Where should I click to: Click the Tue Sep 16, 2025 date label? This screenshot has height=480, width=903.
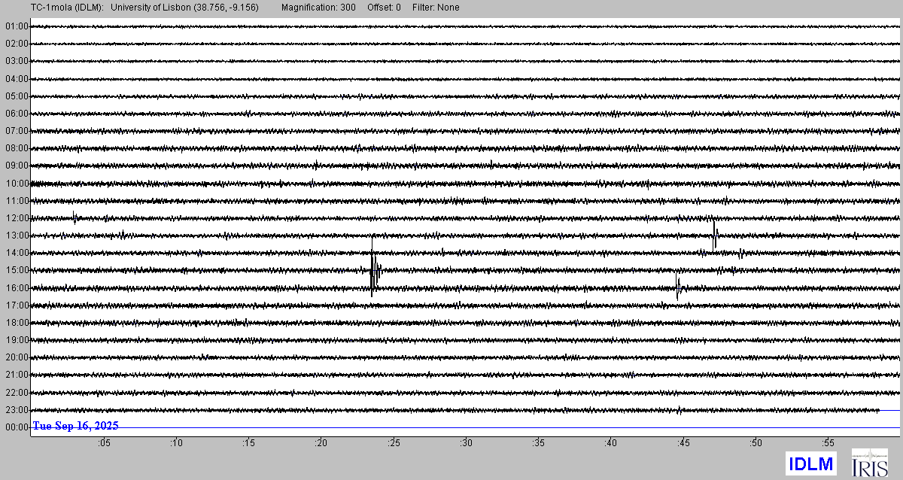(x=75, y=426)
